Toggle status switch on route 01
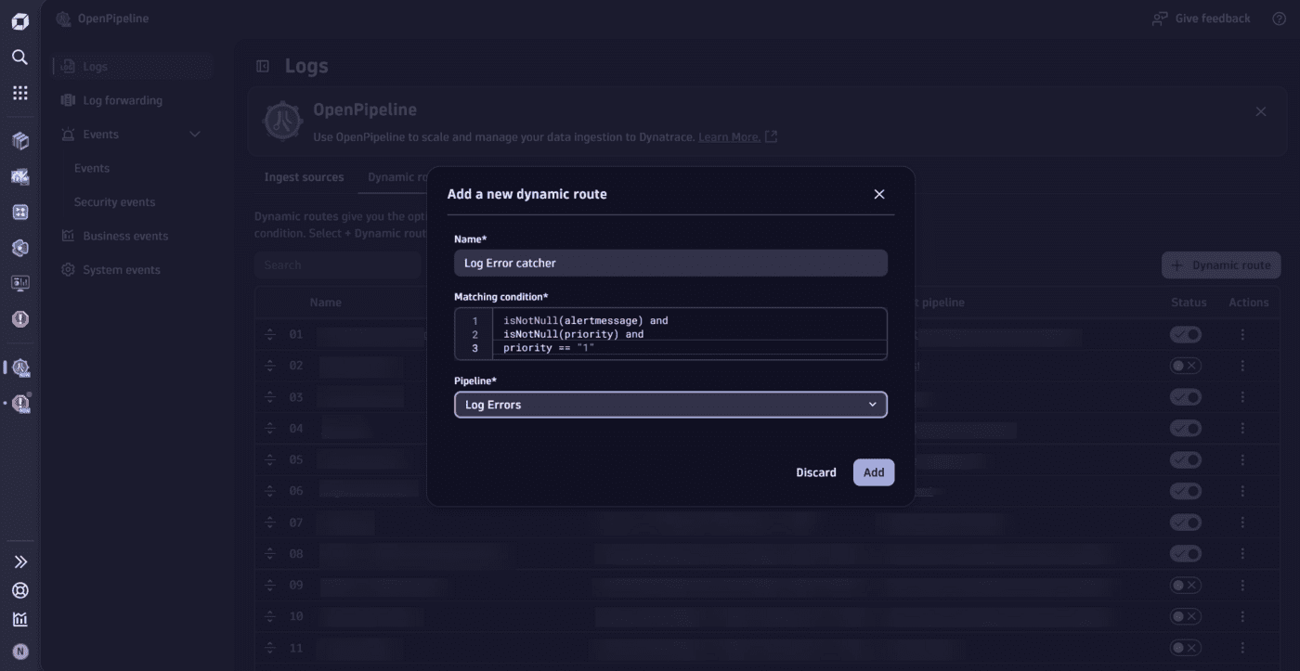 coord(1186,334)
